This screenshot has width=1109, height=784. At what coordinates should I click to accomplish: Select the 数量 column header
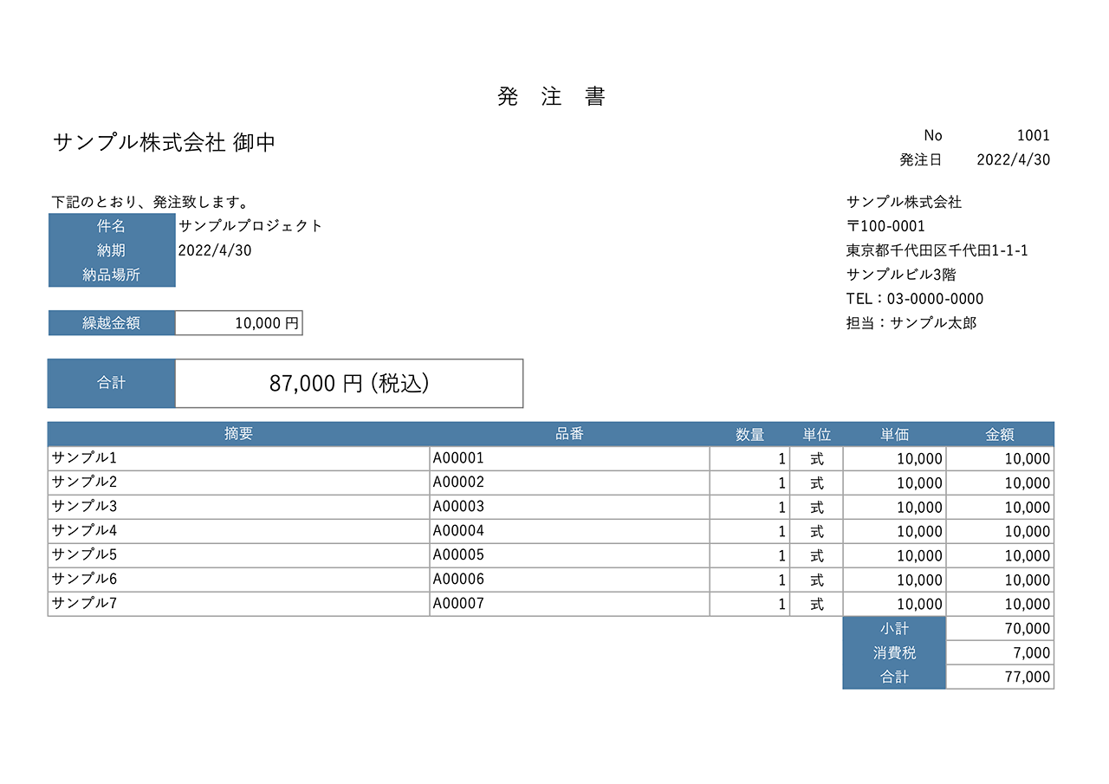(x=749, y=434)
